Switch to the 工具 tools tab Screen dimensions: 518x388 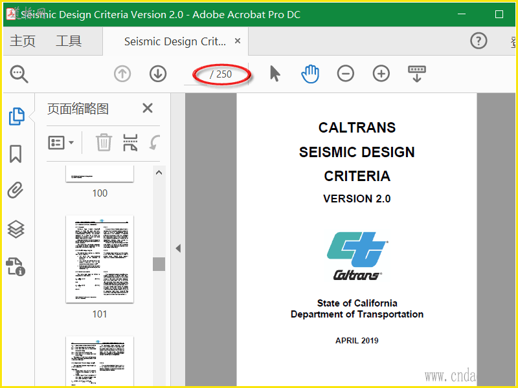(69, 41)
